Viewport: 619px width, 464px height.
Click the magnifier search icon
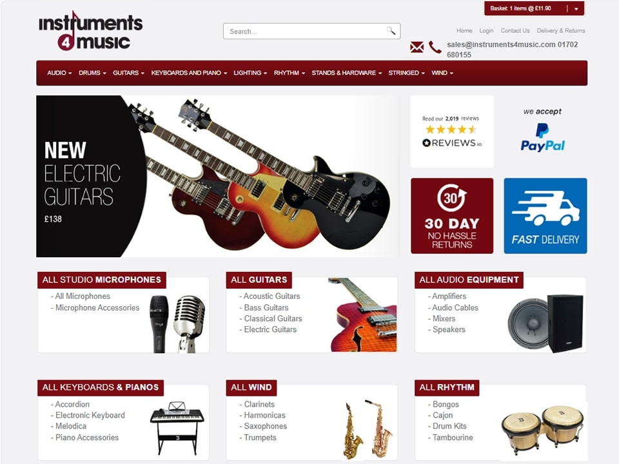pos(391,31)
